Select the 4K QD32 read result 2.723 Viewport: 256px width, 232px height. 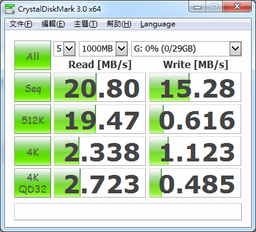[x=100, y=183]
